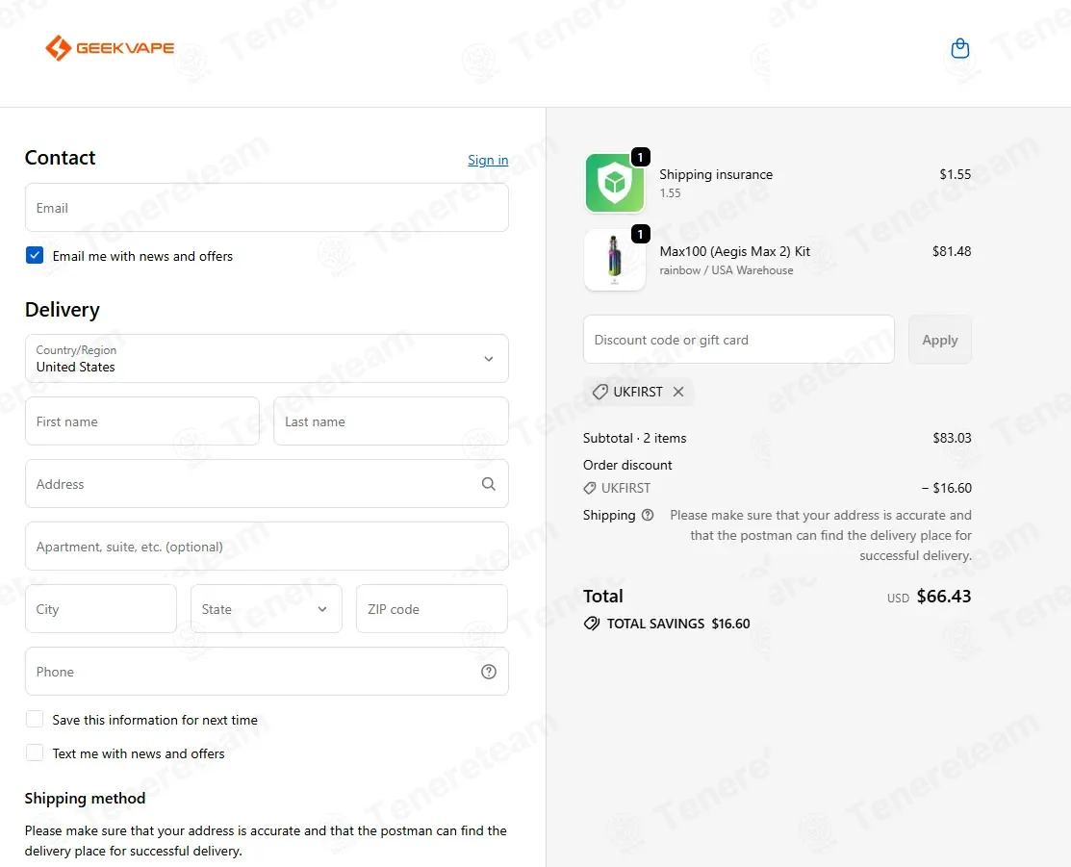Open the Country/Region dropdown
Image resolution: width=1071 pixels, height=867 pixels.
coord(268,359)
